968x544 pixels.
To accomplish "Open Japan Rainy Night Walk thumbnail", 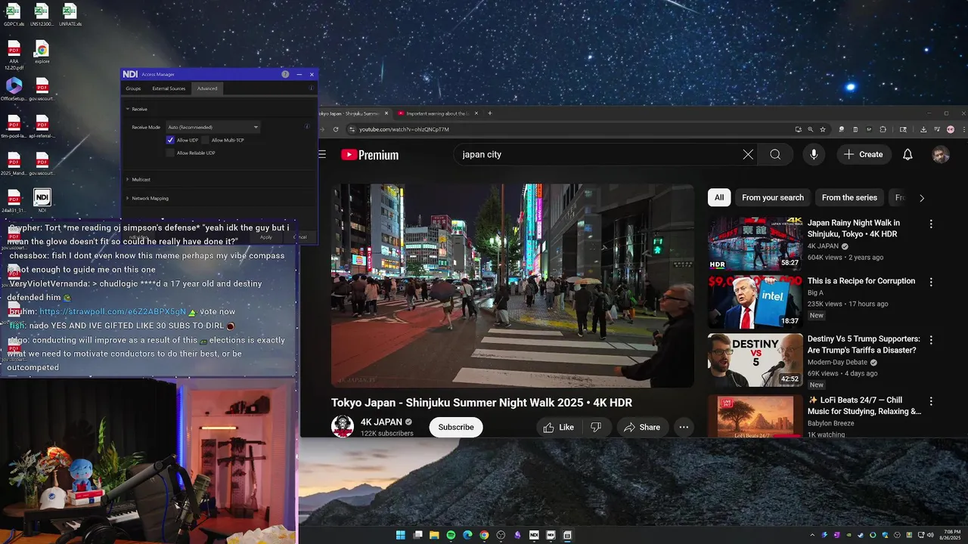I will tap(755, 243).
